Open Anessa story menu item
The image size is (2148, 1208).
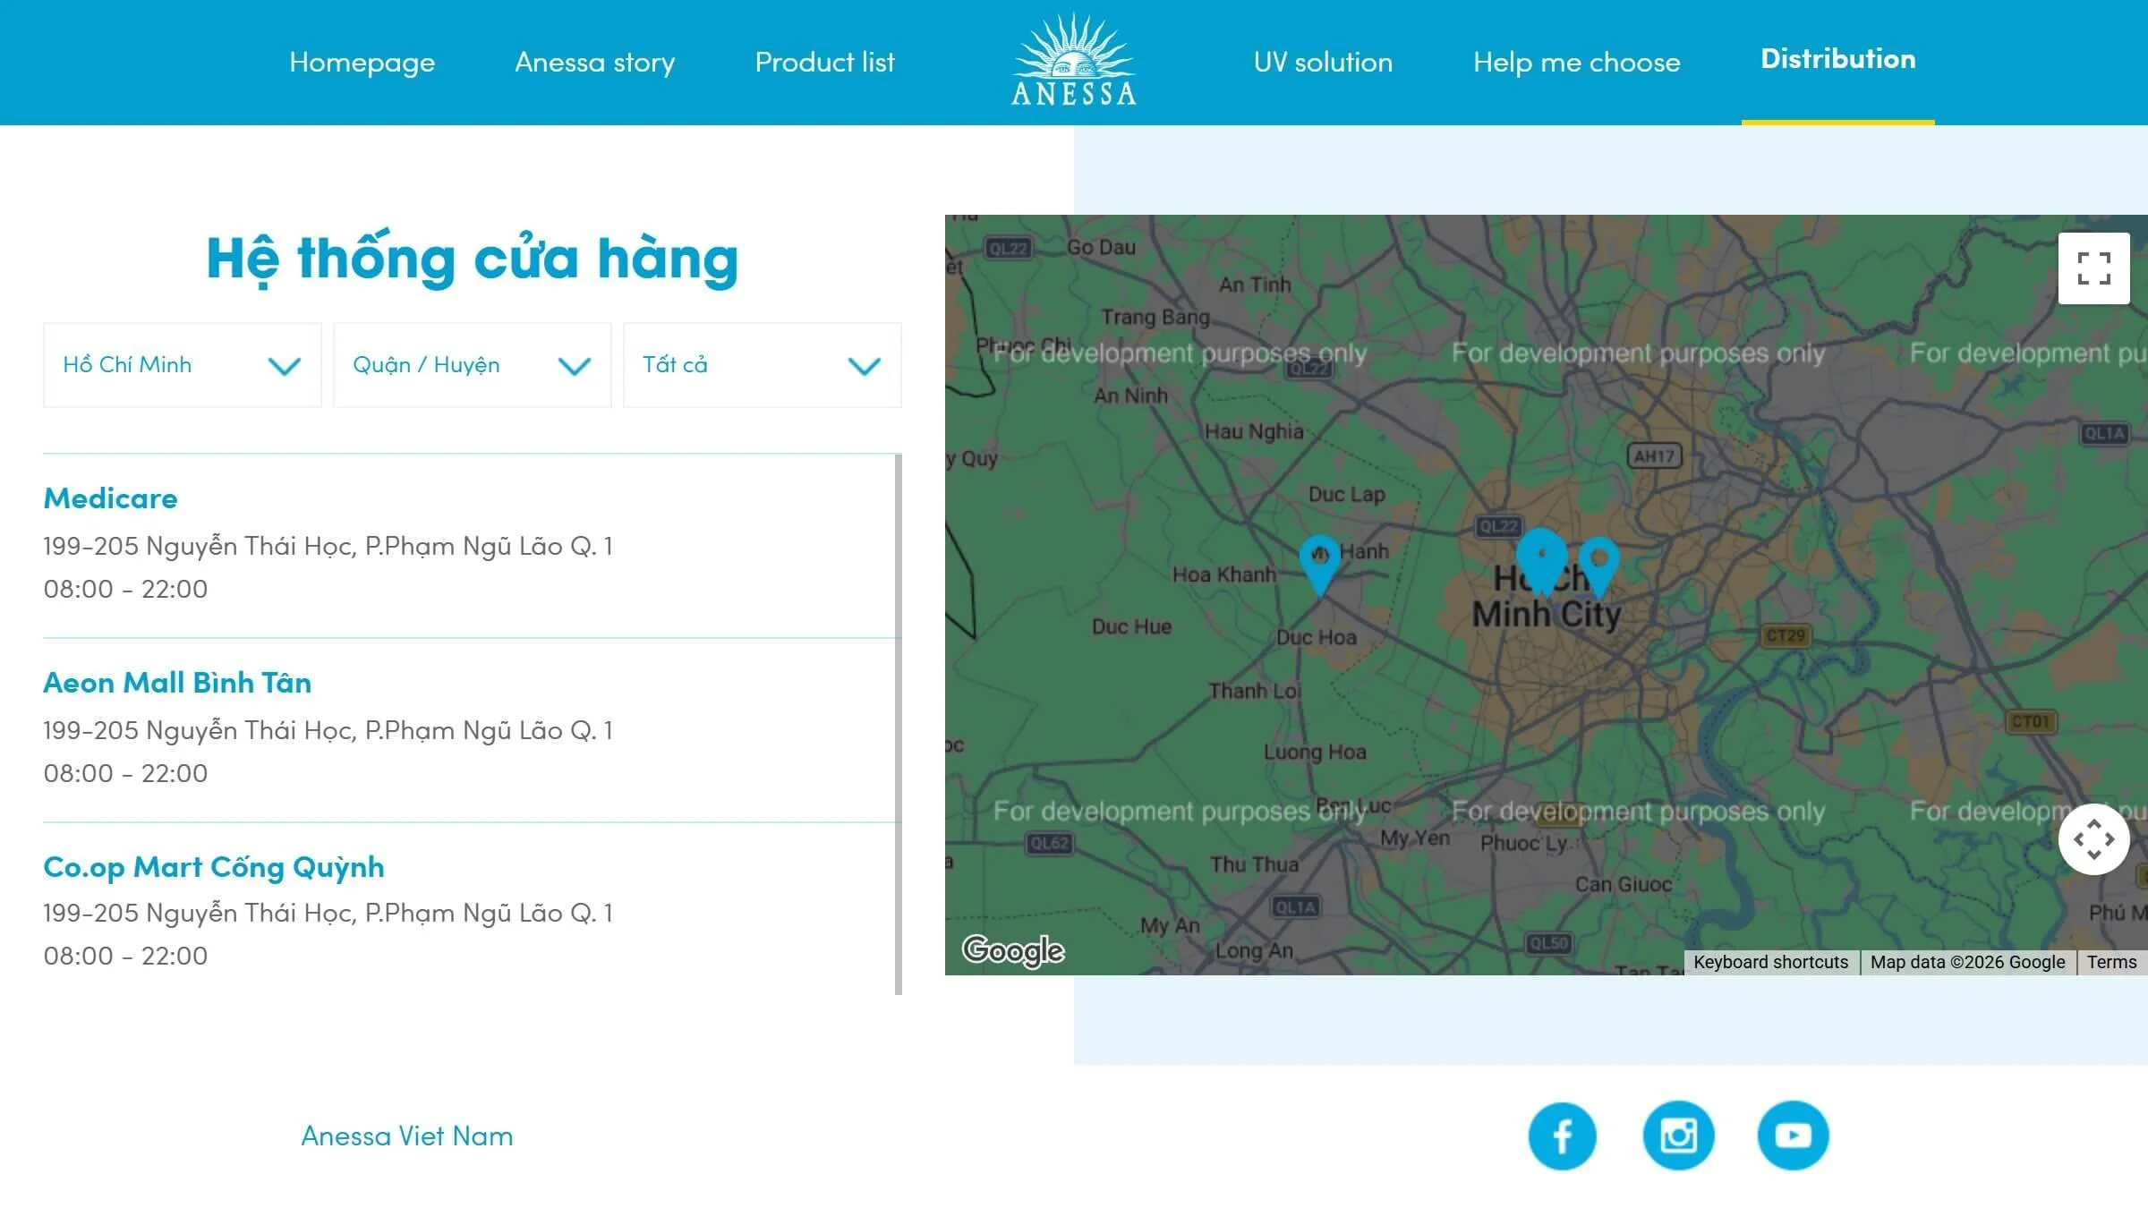595,62
